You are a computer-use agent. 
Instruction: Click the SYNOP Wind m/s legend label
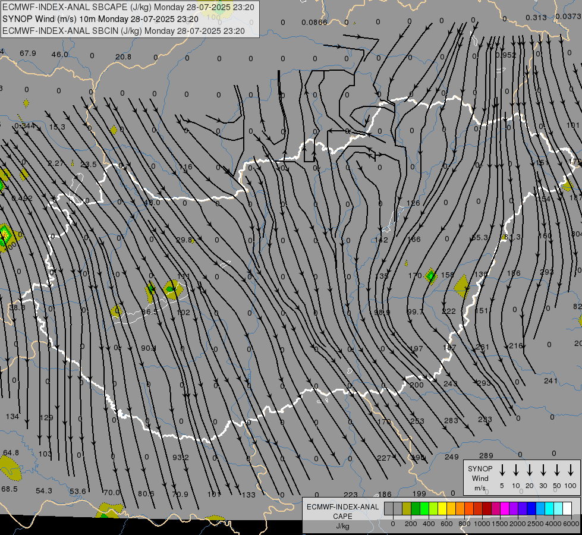coord(480,478)
